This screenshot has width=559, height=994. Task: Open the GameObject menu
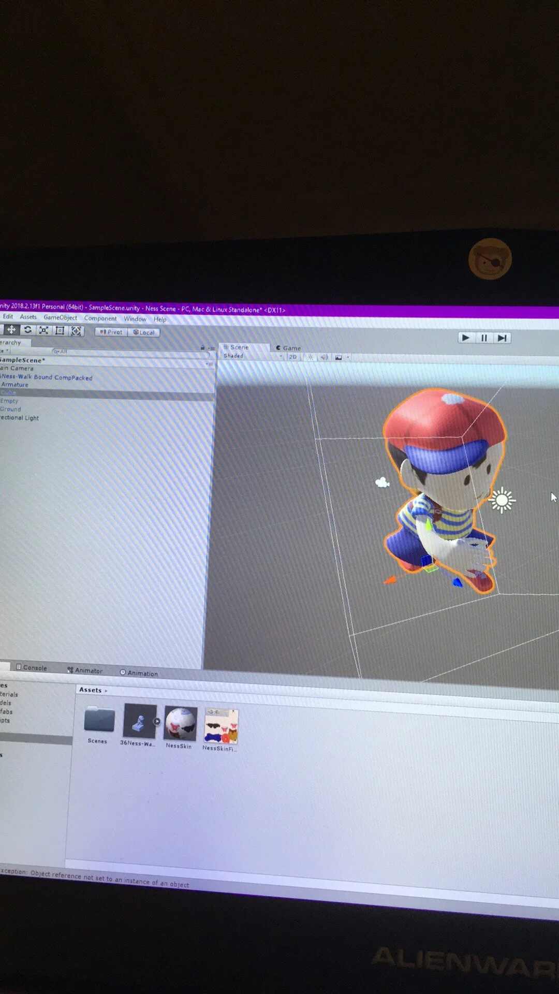pyautogui.click(x=60, y=317)
